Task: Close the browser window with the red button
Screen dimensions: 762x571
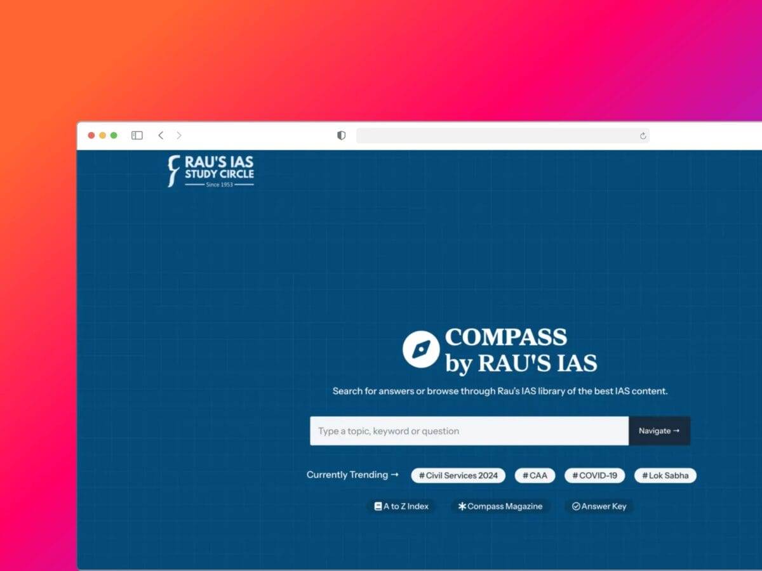Action: click(91, 135)
